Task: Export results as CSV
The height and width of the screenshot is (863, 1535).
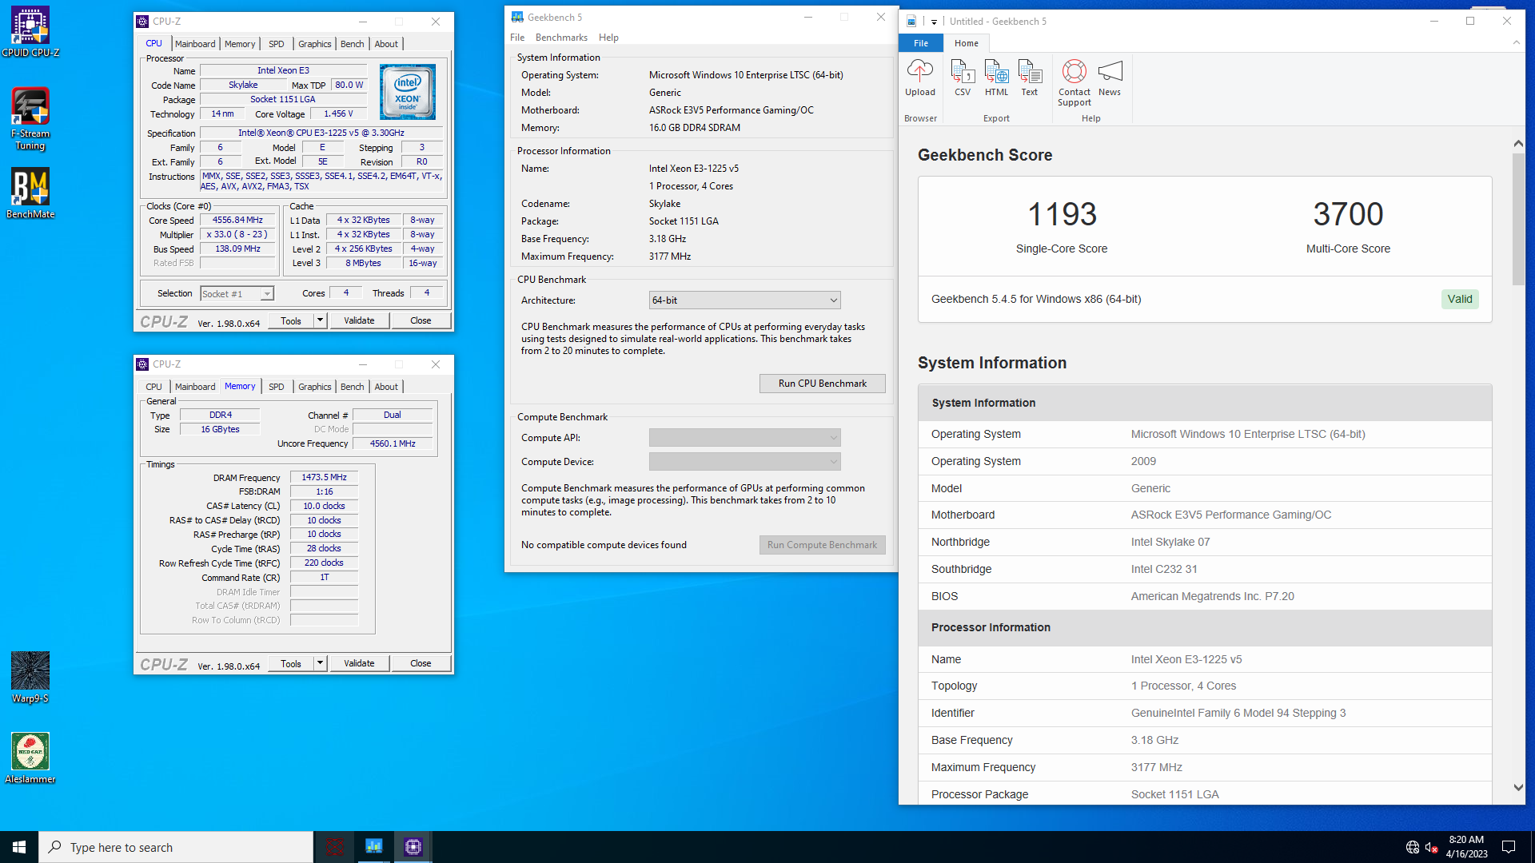Action: click(x=963, y=78)
